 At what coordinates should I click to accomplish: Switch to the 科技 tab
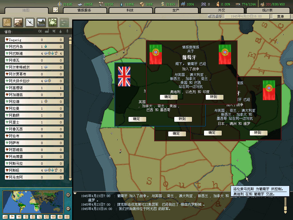pos(130,10)
